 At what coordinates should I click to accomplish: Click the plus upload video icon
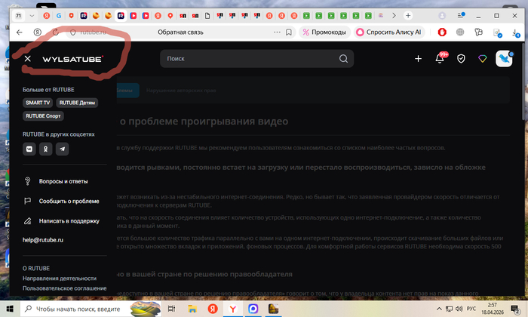click(x=418, y=59)
